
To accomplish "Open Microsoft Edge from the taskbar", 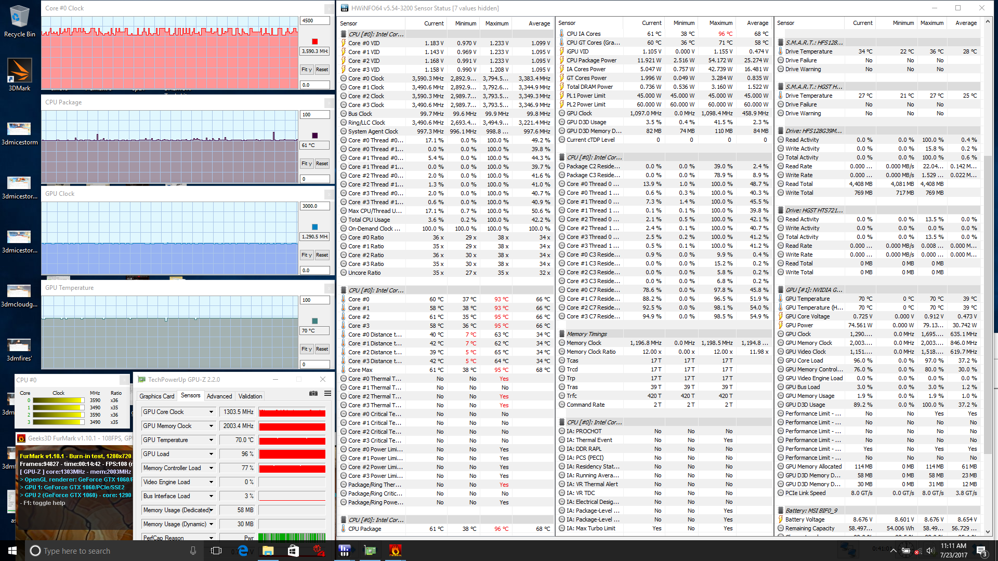I will click(243, 551).
